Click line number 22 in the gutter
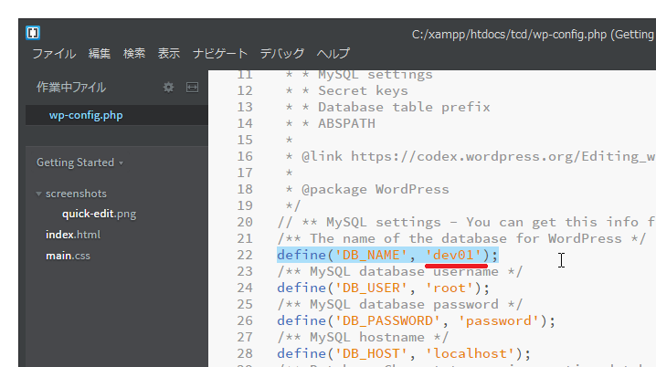This screenshot has width=656, height=367. pos(244,255)
